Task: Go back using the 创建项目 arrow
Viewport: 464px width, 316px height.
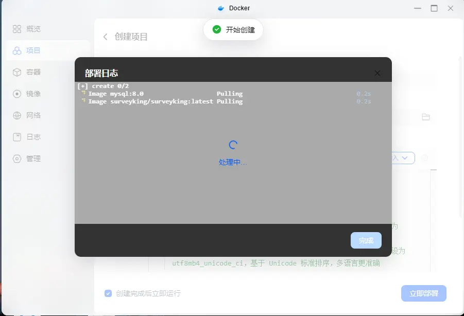Action: coord(106,37)
